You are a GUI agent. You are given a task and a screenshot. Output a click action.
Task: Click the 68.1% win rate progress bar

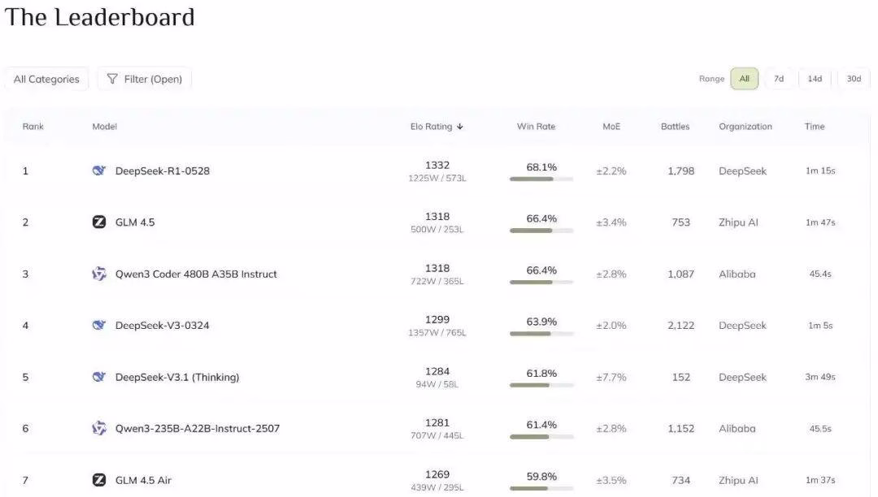(541, 179)
